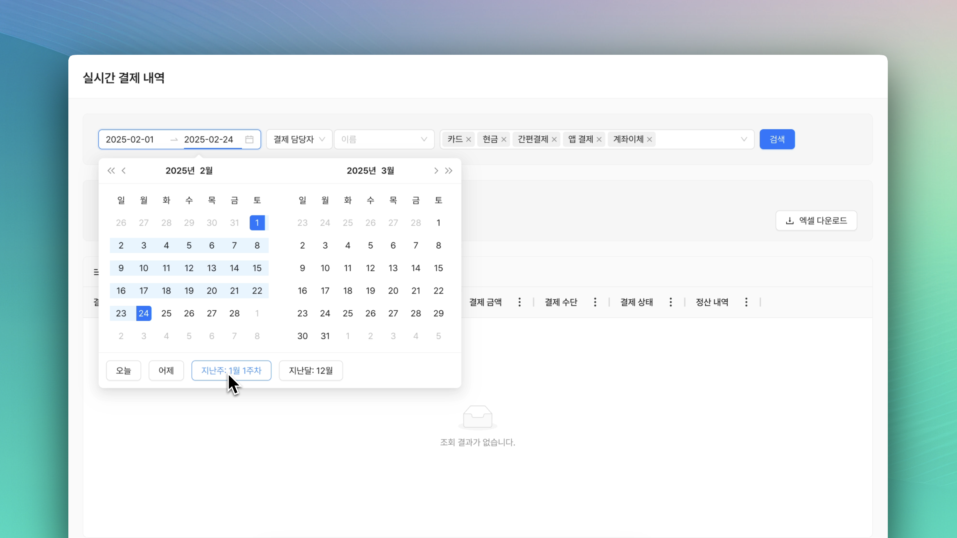
Task: Remove the 계좌이체 tag
Action: point(649,139)
